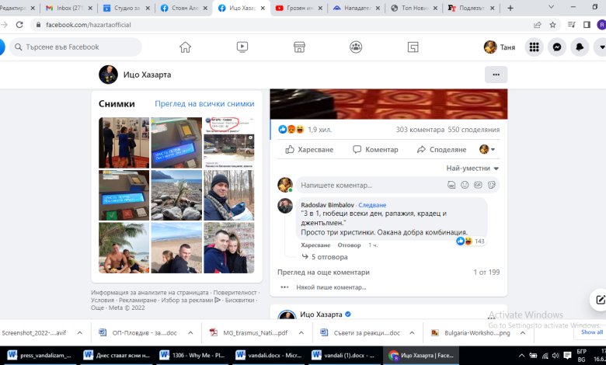Expand options for Screenshot_2022 avif download

tap(79, 332)
